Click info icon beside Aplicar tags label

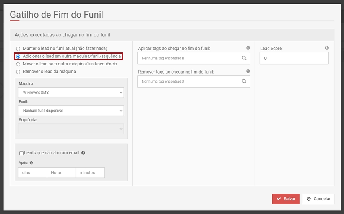pyautogui.click(x=248, y=48)
